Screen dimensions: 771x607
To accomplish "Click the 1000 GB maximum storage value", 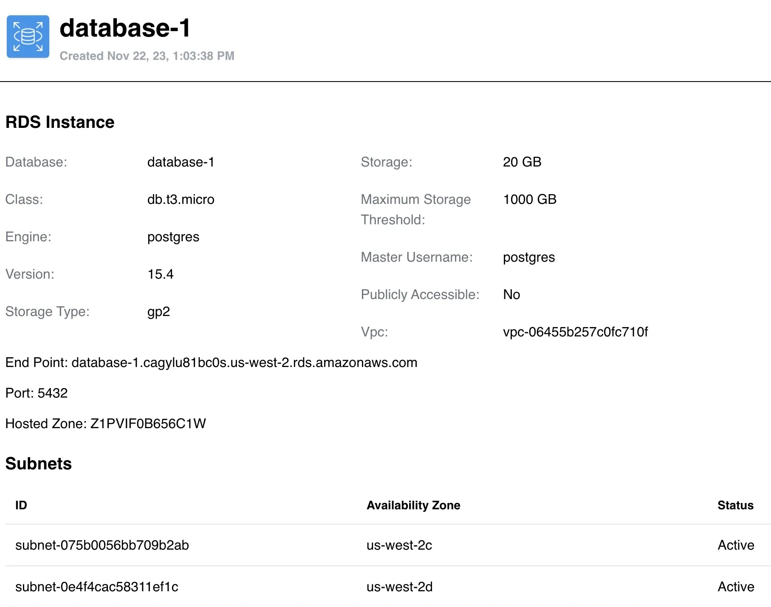I will (529, 199).
